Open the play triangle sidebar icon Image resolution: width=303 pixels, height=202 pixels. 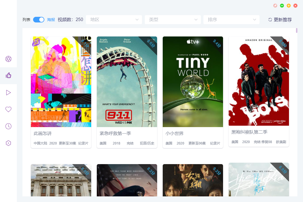8,93
